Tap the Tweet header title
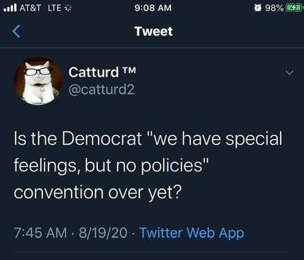304x260 pixels. point(153,32)
